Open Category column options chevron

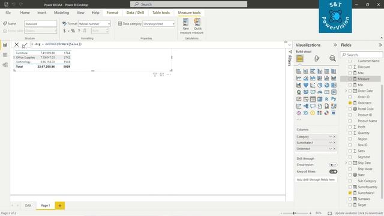330,137
